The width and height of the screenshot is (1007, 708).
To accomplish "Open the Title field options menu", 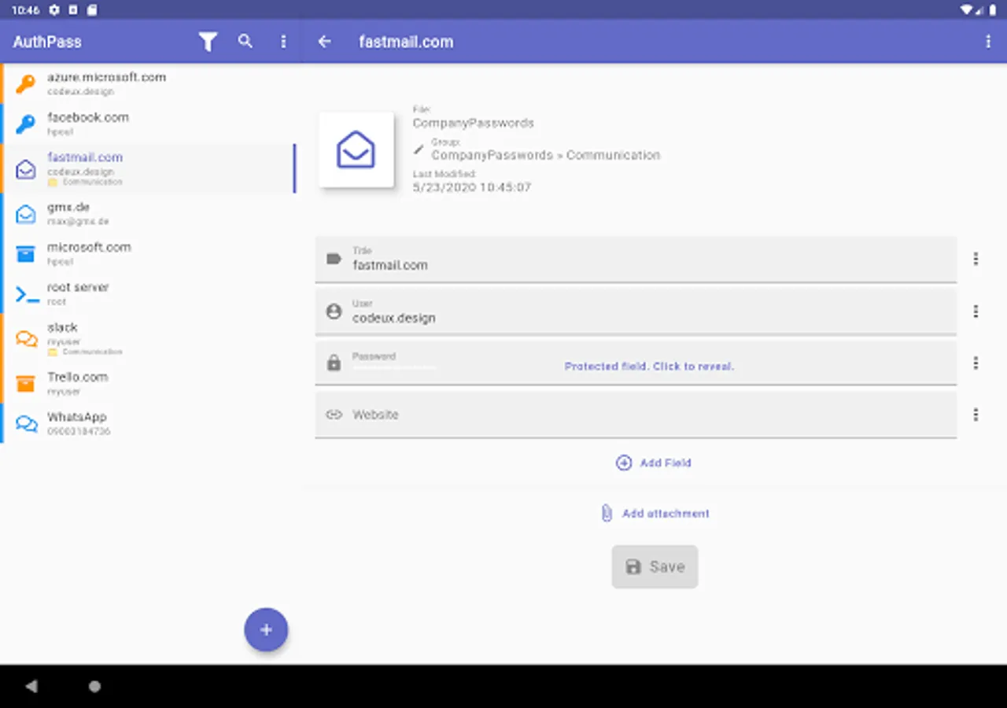I will coord(976,259).
